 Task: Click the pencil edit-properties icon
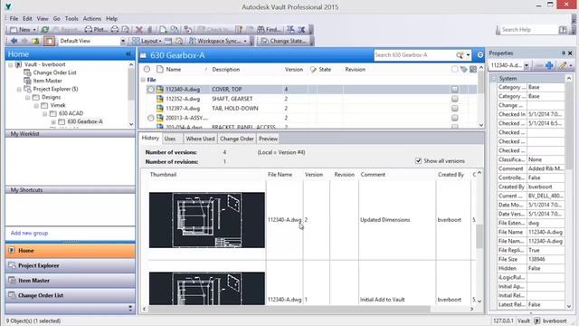[562, 66]
